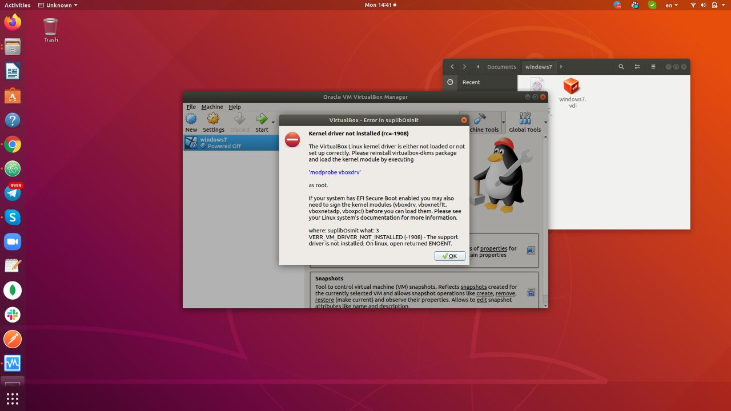The height and width of the screenshot is (411, 731).
Task: Expand the Machine Tools dropdown arrow
Action: (x=503, y=122)
